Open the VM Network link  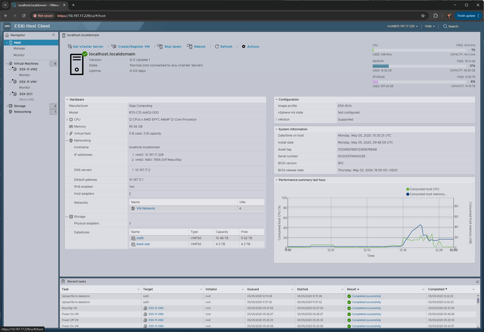tap(146, 208)
